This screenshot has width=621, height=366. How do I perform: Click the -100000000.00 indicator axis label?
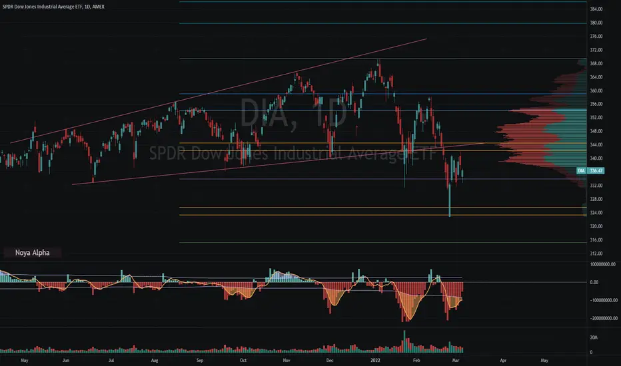[x=604, y=300]
